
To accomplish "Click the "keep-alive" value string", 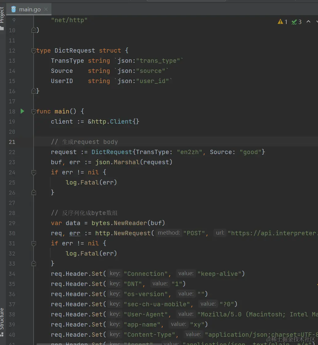I will (219, 273).
